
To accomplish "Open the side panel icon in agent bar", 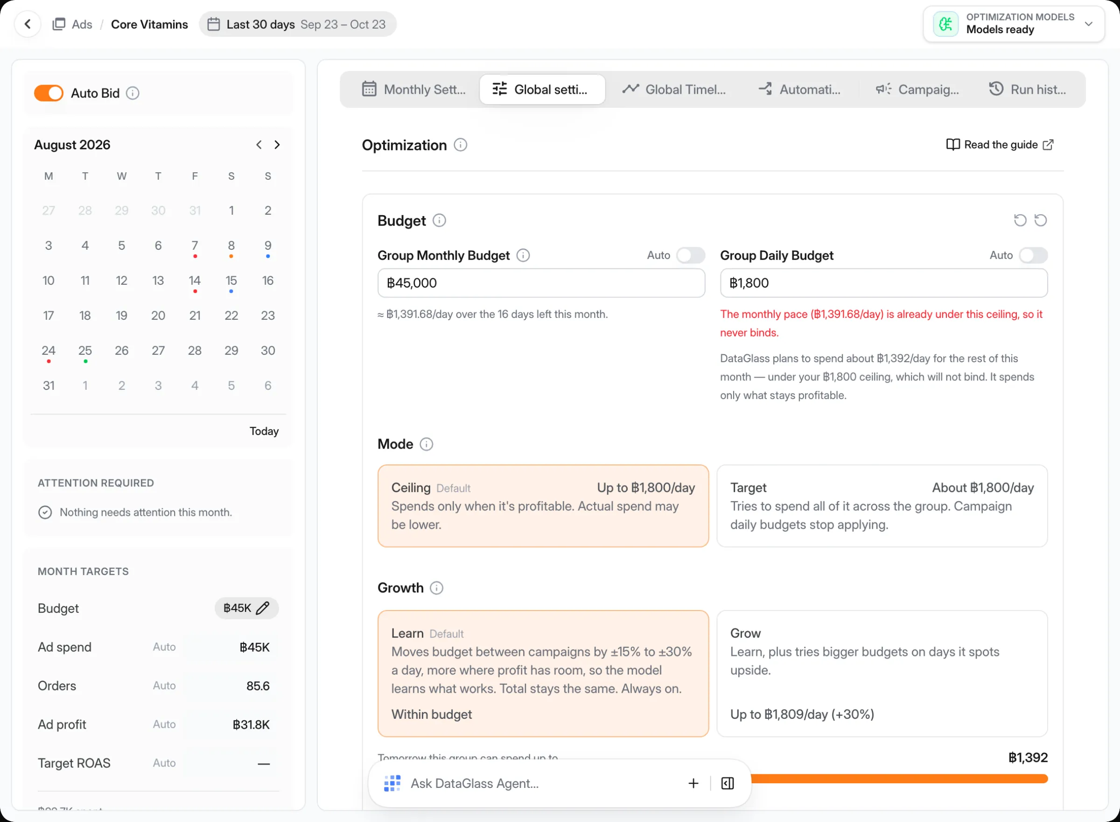I will tap(727, 783).
